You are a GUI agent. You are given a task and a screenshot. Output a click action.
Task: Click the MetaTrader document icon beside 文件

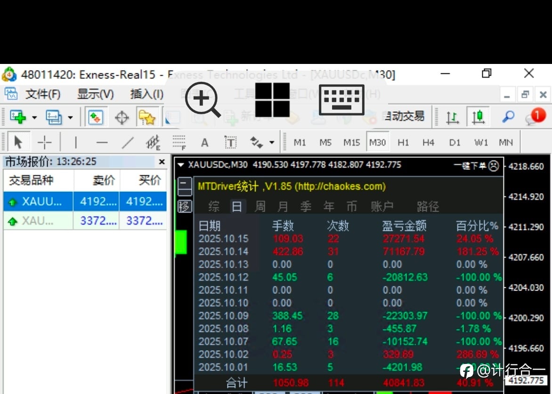10,94
